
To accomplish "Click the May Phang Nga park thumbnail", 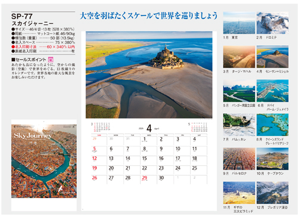I will pos(239,91).
